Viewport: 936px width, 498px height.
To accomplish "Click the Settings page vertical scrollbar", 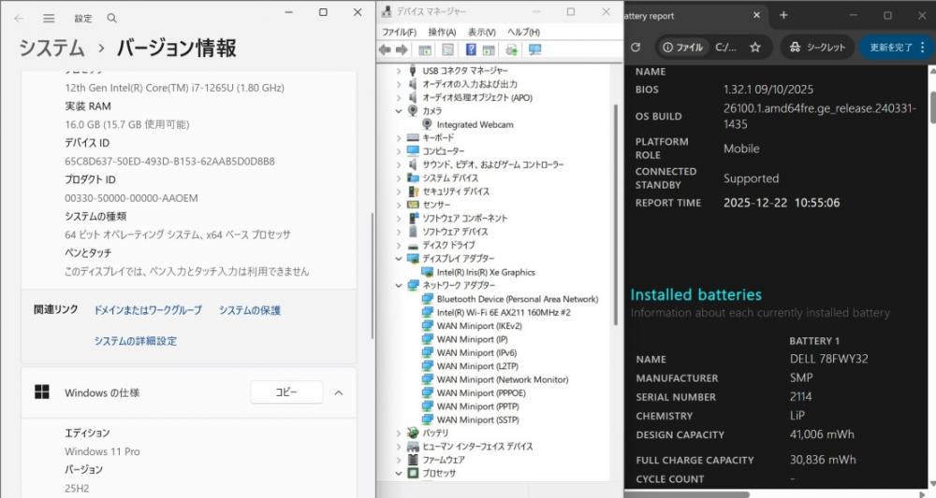I will pyautogui.click(x=373, y=276).
